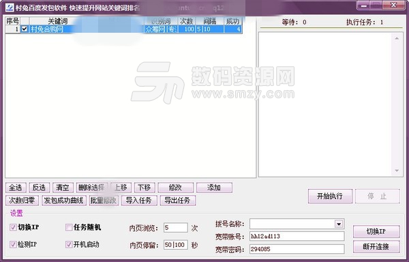
Task: Click the 停止 button
Action: [x=377, y=196]
